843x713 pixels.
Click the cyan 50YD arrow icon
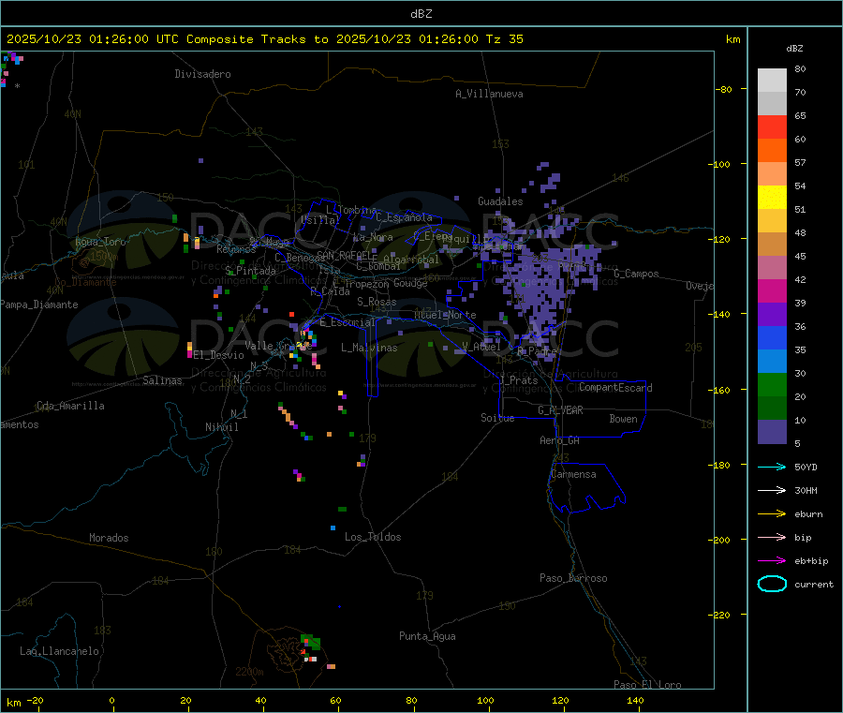(x=772, y=467)
